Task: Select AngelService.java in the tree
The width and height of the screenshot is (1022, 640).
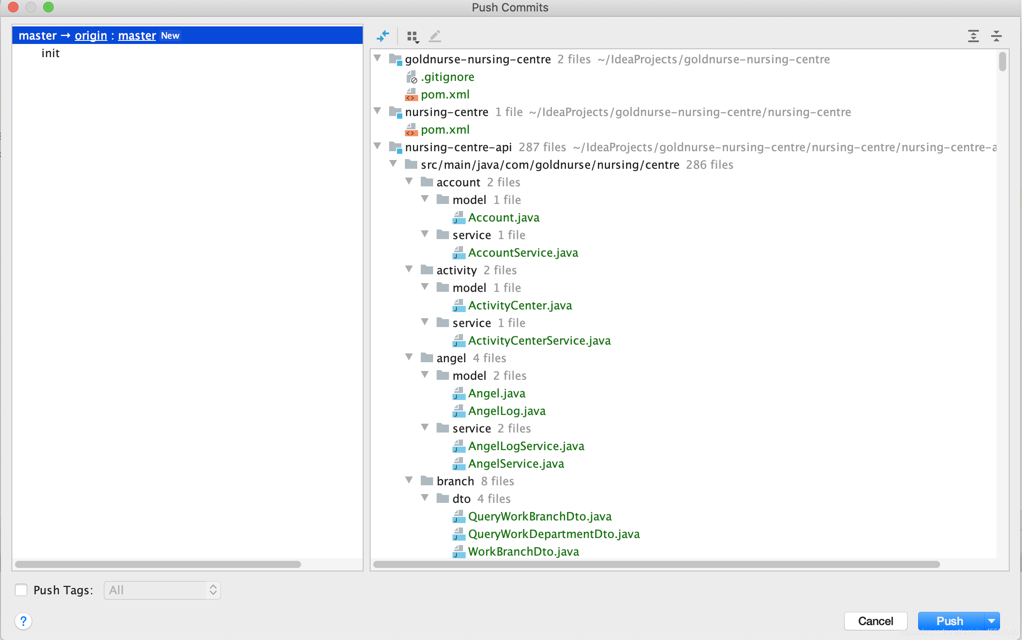Action: coord(516,464)
